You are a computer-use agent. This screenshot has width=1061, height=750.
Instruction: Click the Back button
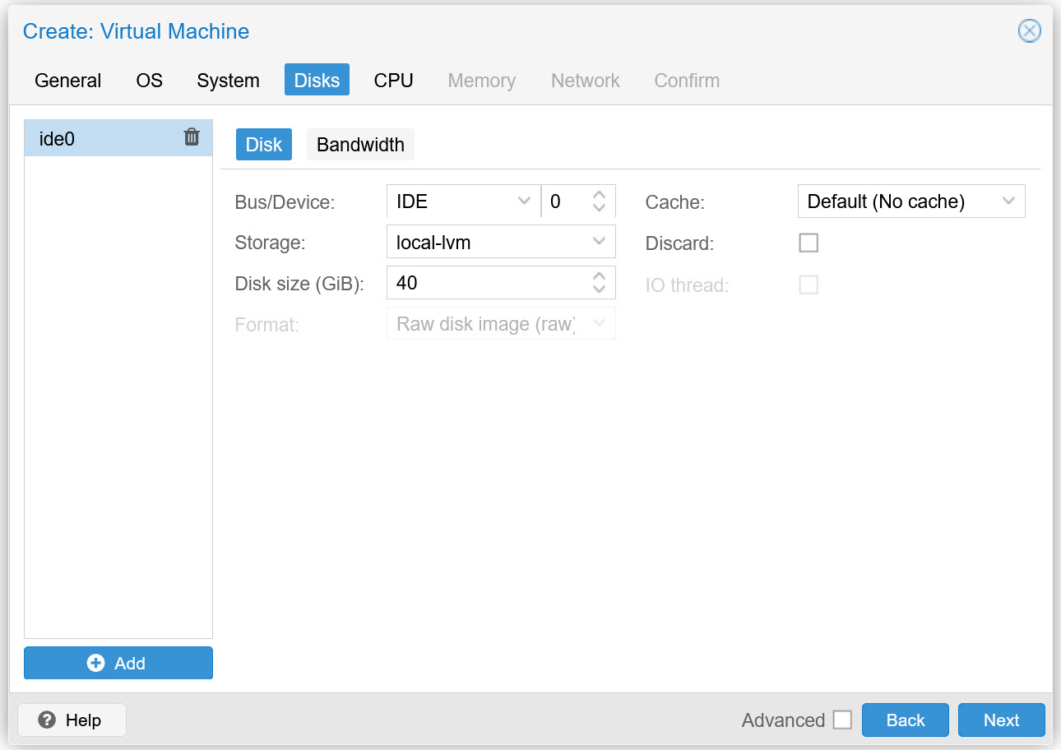[905, 720]
